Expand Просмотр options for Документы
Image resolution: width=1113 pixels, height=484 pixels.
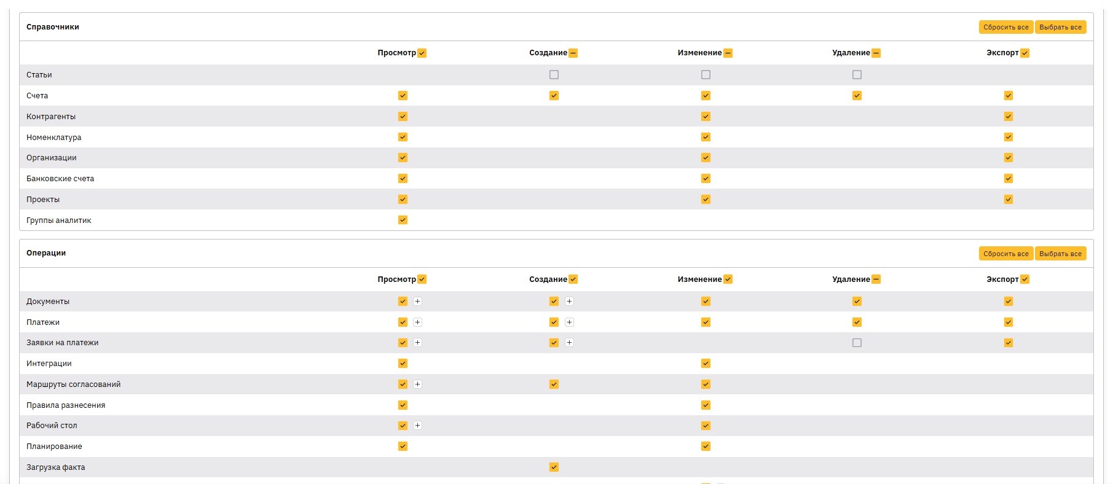(x=417, y=302)
